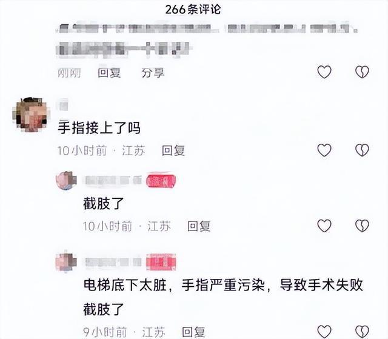The height and width of the screenshot is (339, 388).
Task: Dislike the first 截肢了 reply
Action: coord(362,226)
